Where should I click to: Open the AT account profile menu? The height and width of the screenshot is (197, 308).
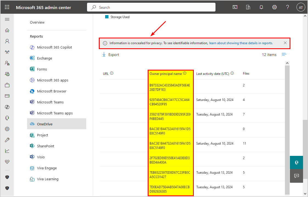coord(301,7)
